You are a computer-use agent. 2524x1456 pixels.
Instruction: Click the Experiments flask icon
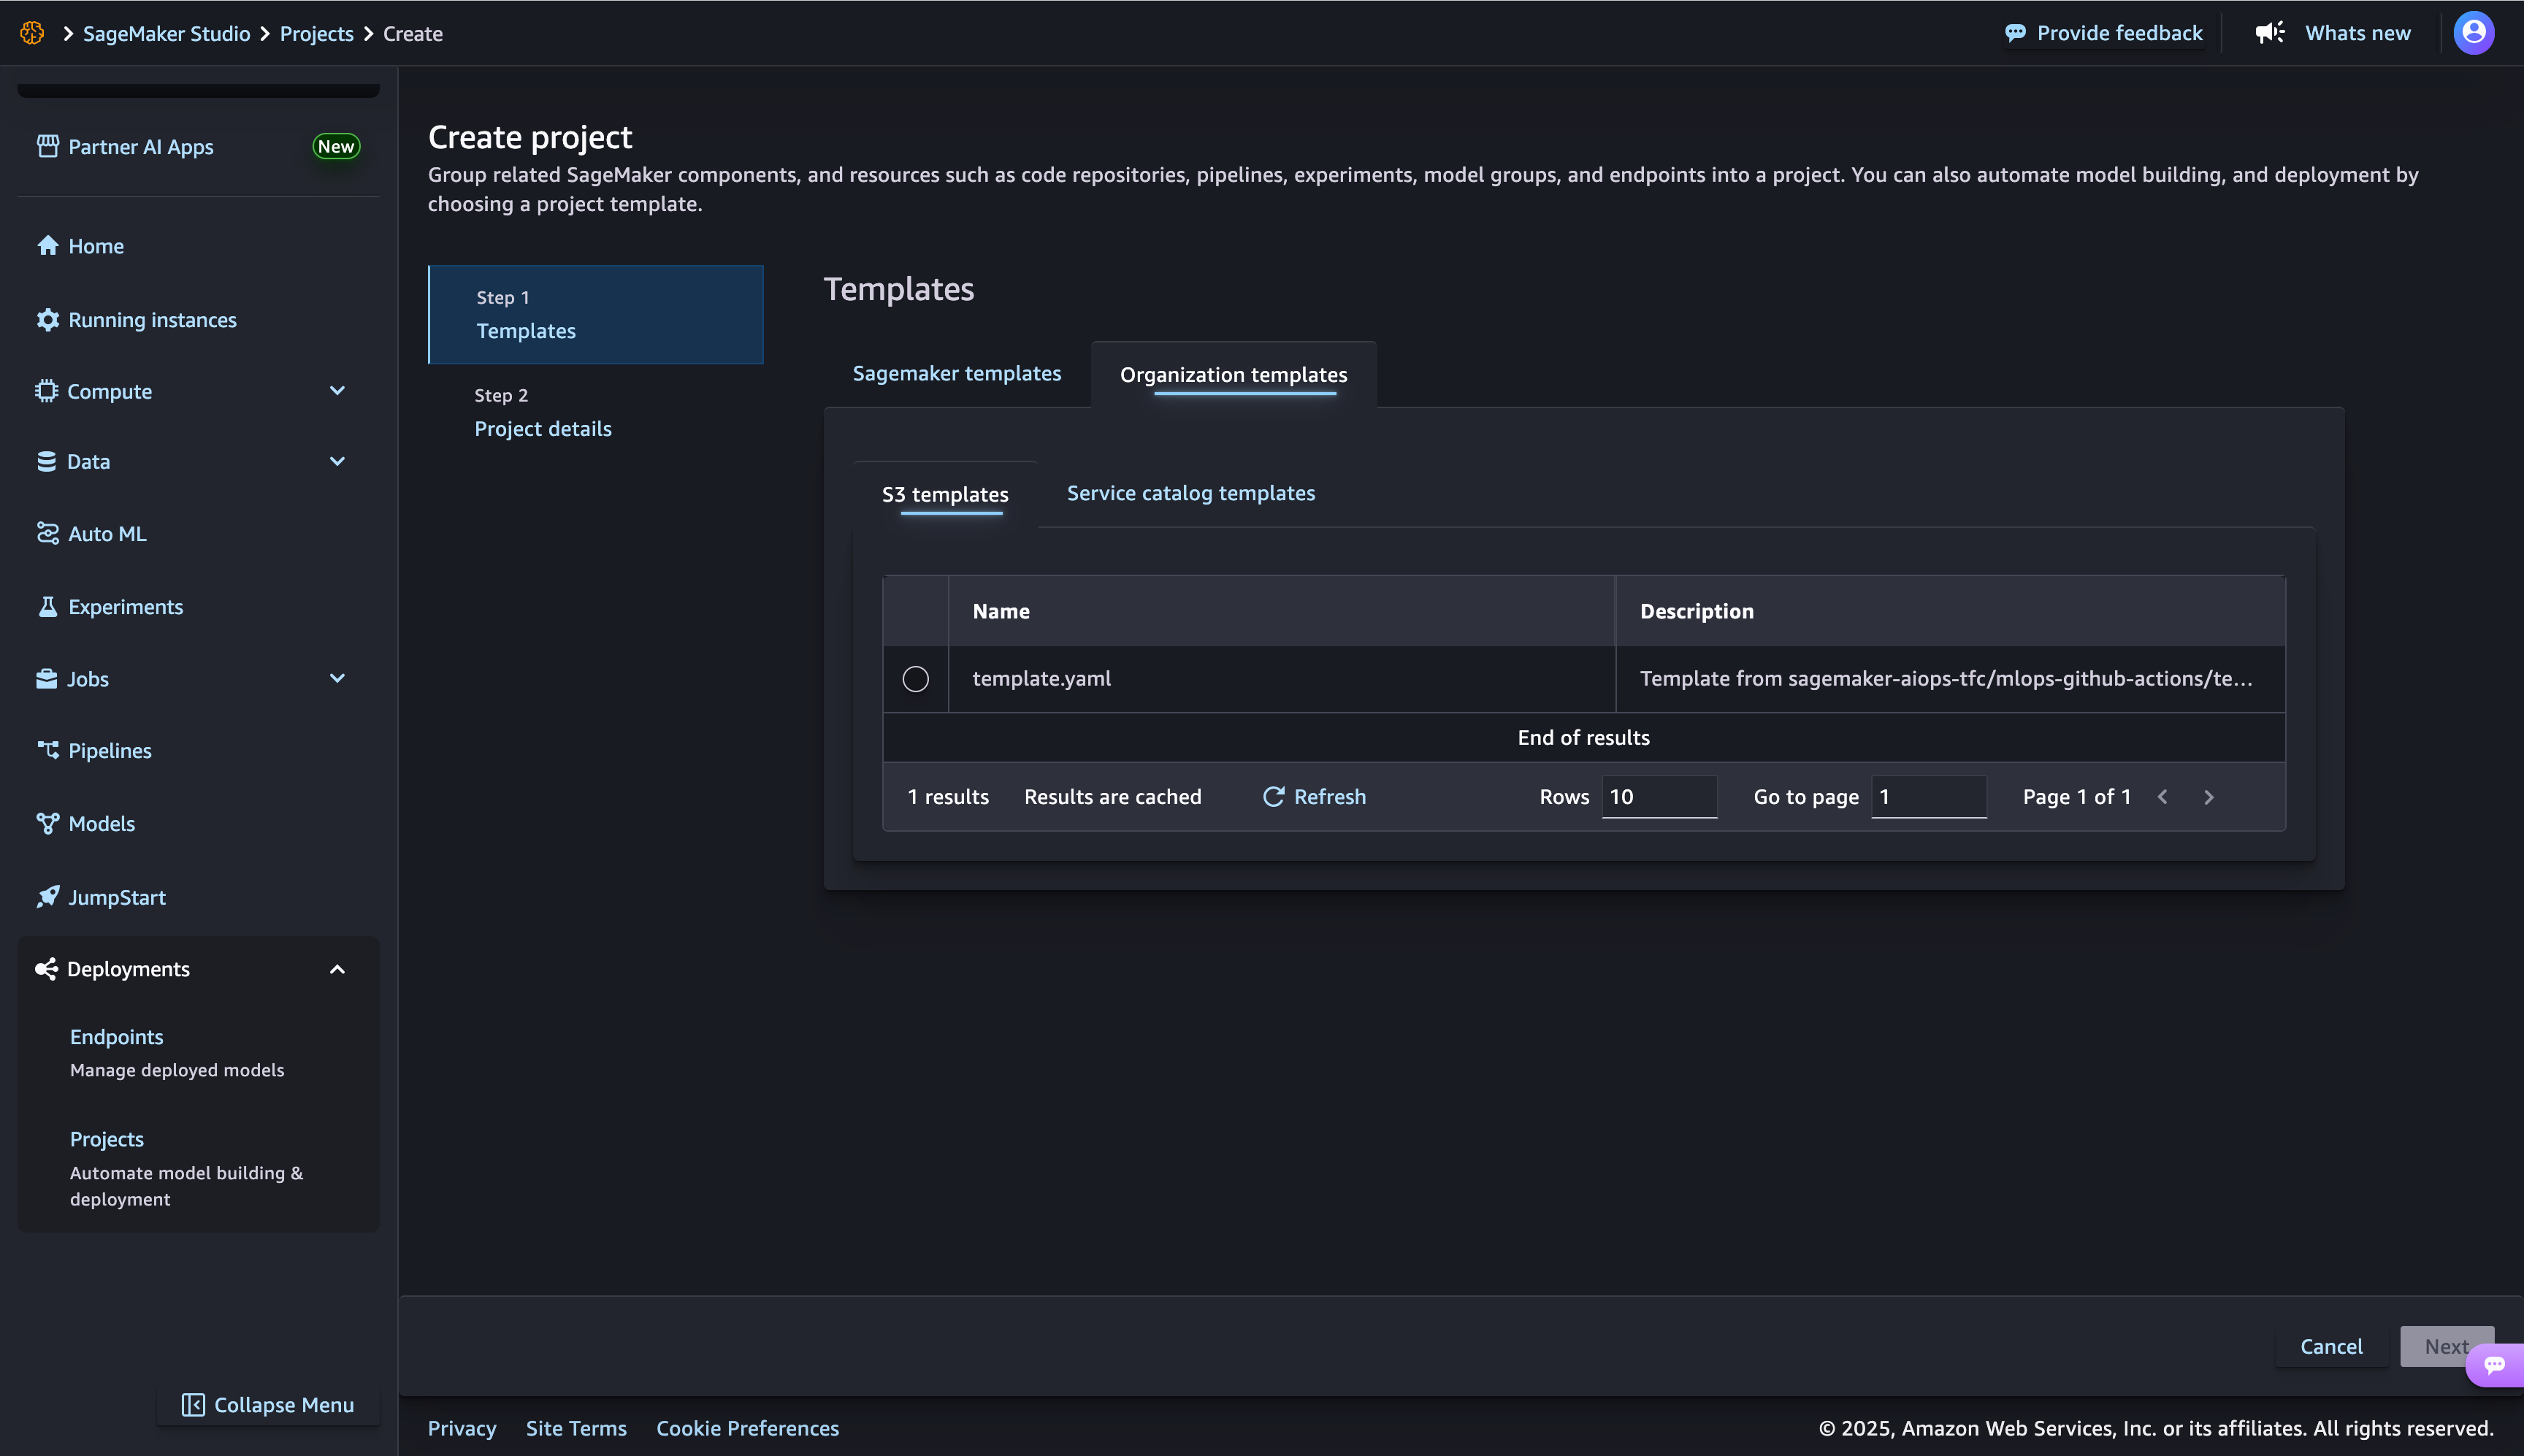pyautogui.click(x=47, y=607)
